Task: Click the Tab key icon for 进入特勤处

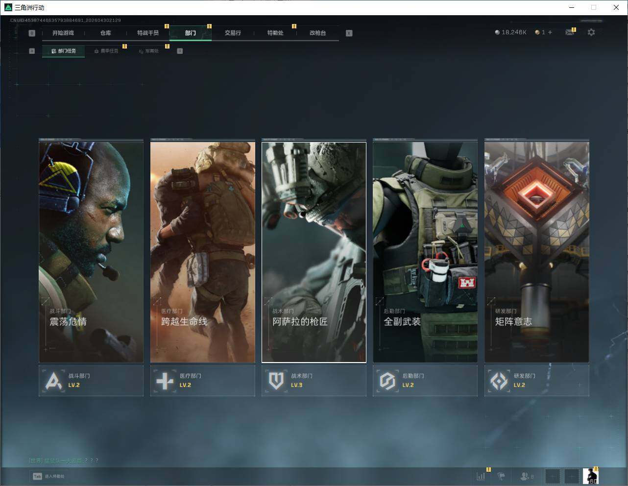Action: tap(37, 476)
